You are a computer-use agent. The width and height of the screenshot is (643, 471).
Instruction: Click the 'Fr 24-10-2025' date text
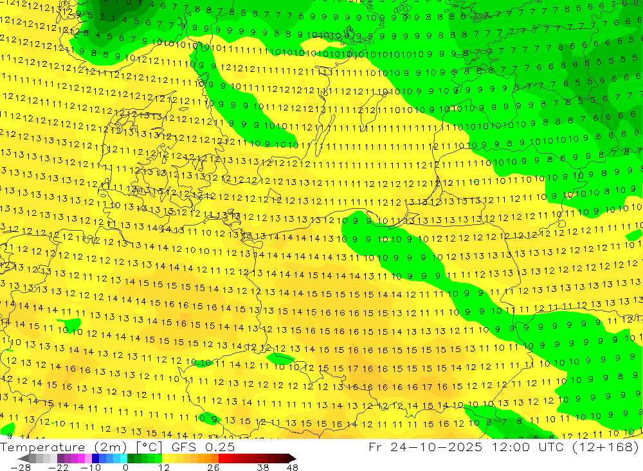[x=425, y=447]
